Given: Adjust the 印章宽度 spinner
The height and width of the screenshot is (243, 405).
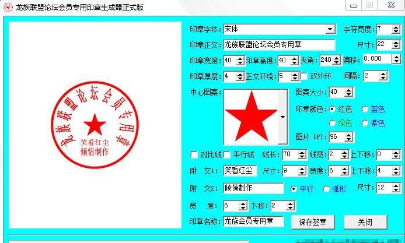Looking at the screenshot, I should click(x=240, y=61).
